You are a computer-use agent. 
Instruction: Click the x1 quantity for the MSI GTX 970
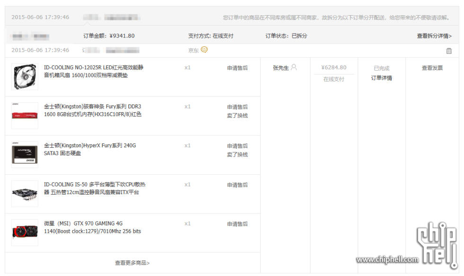(187, 223)
